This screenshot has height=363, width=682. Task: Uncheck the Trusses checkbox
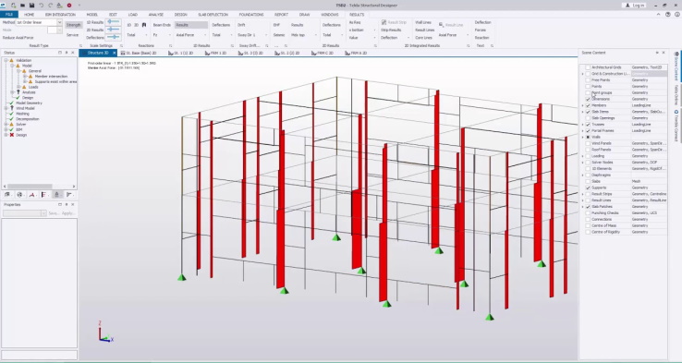coord(588,125)
